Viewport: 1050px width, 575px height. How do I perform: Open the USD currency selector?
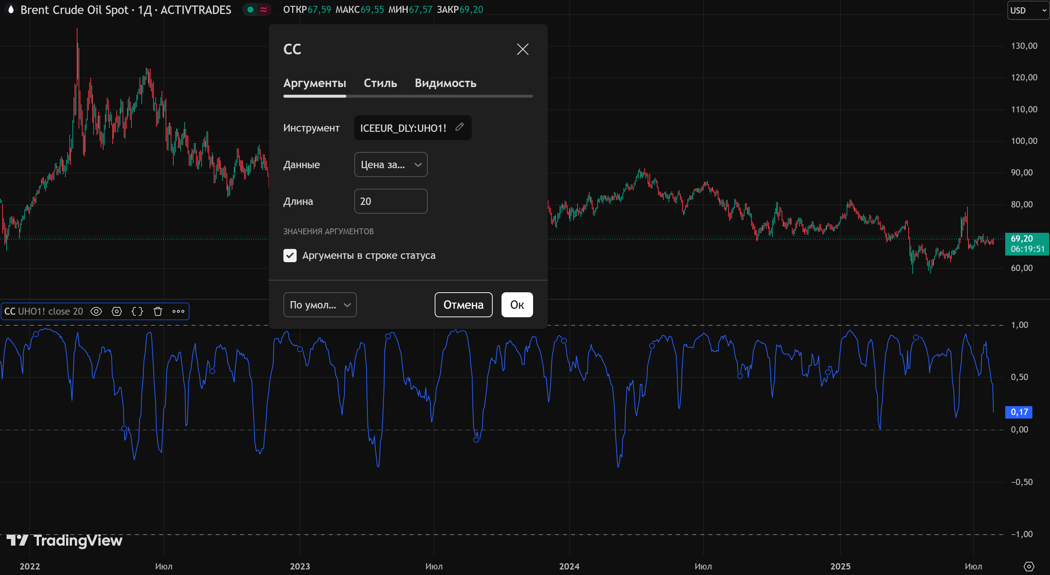coord(1027,11)
